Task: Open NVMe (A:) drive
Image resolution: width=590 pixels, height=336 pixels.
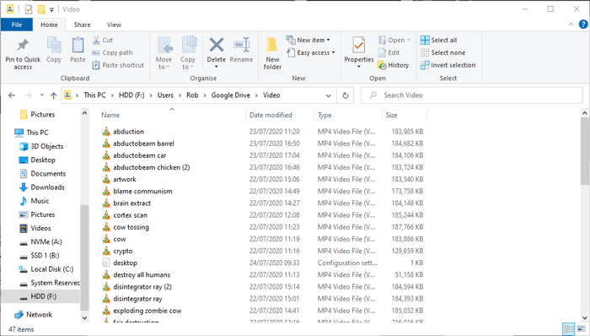Action: 46,241
